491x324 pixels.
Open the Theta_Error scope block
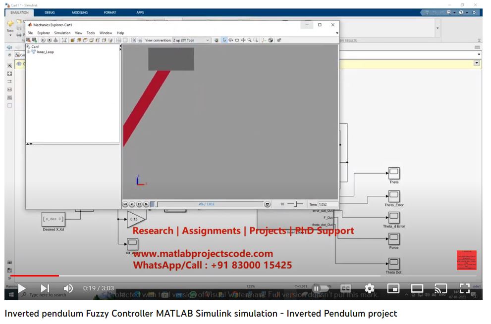click(394, 196)
